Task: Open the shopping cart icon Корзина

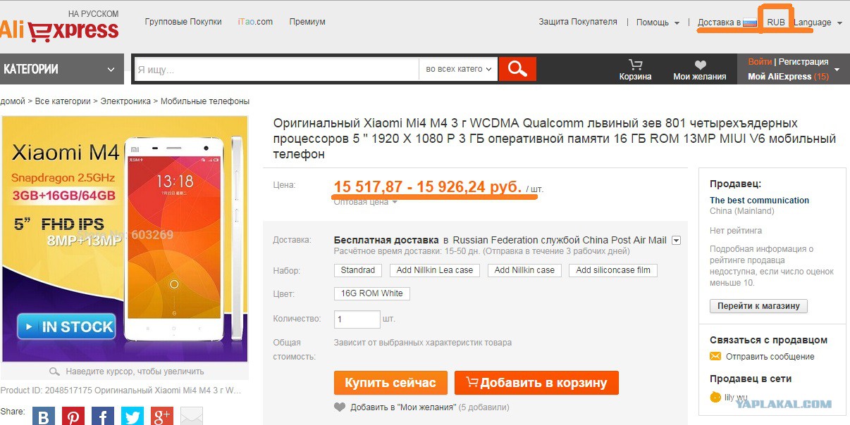Action: (635, 65)
